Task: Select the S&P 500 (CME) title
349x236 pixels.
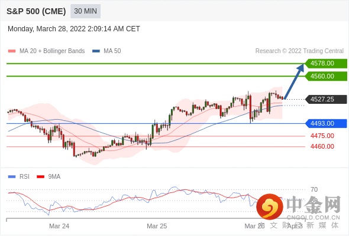Action: click(36, 11)
